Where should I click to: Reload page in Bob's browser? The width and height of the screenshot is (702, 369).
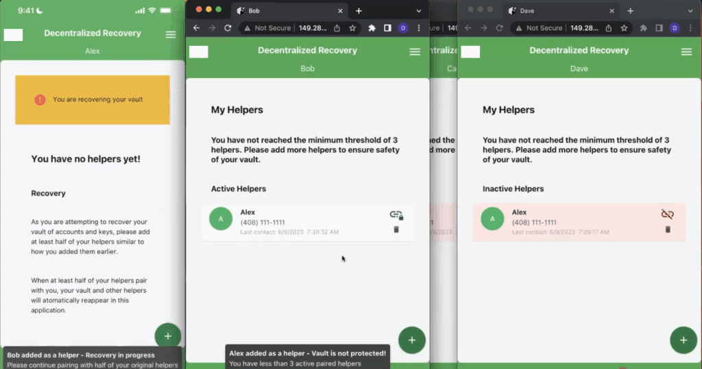228,28
